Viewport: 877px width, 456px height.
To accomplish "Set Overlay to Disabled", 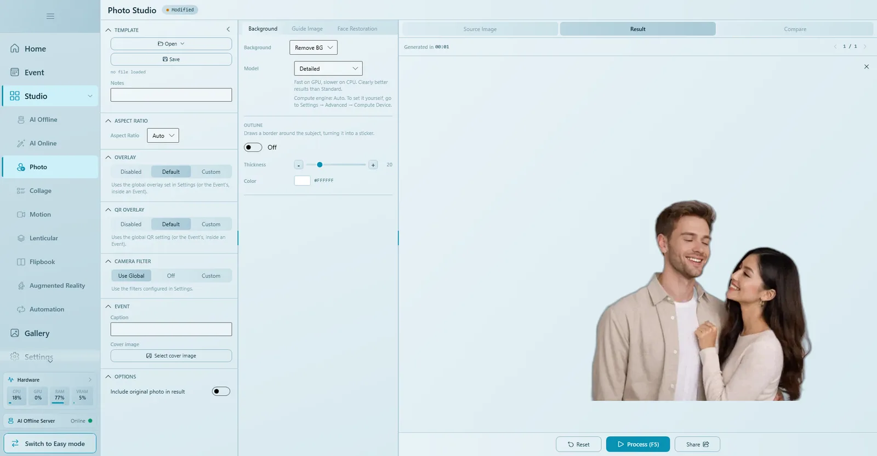I will point(131,172).
